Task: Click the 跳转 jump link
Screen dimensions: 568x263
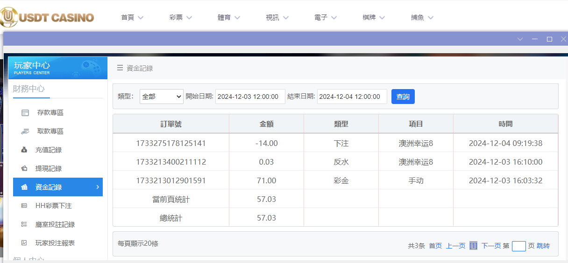Action: coord(543,246)
